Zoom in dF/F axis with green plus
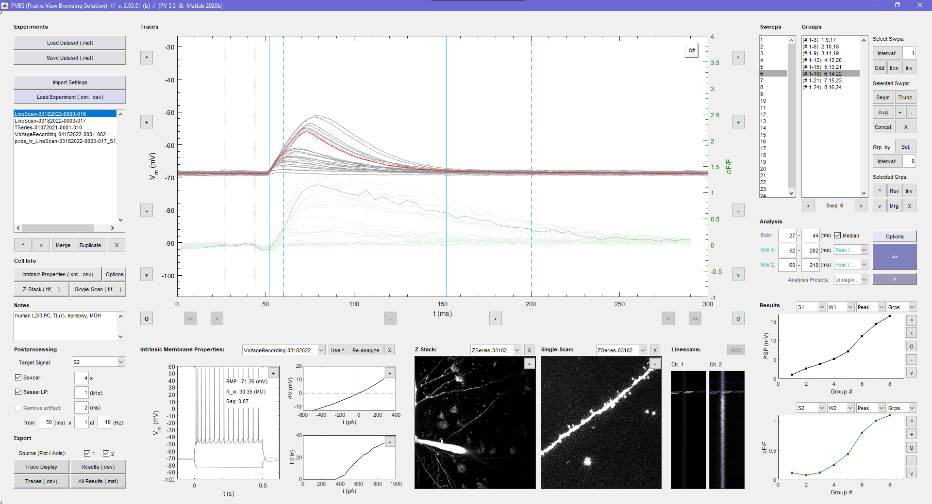 pyautogui.click(x=738, y=122)
